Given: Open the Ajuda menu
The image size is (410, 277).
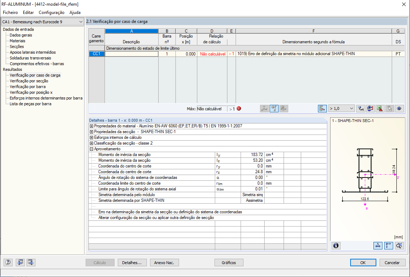Looking at the screenshot, I should [x=75, y=13].
